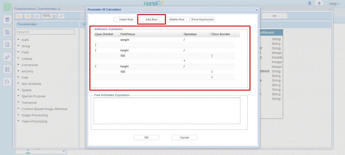Click the Cancel button

coord(184,137)
